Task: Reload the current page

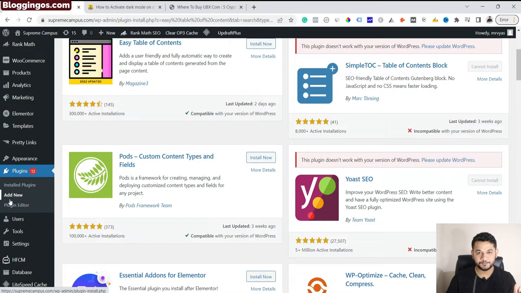Action: (x=29, y=20)
